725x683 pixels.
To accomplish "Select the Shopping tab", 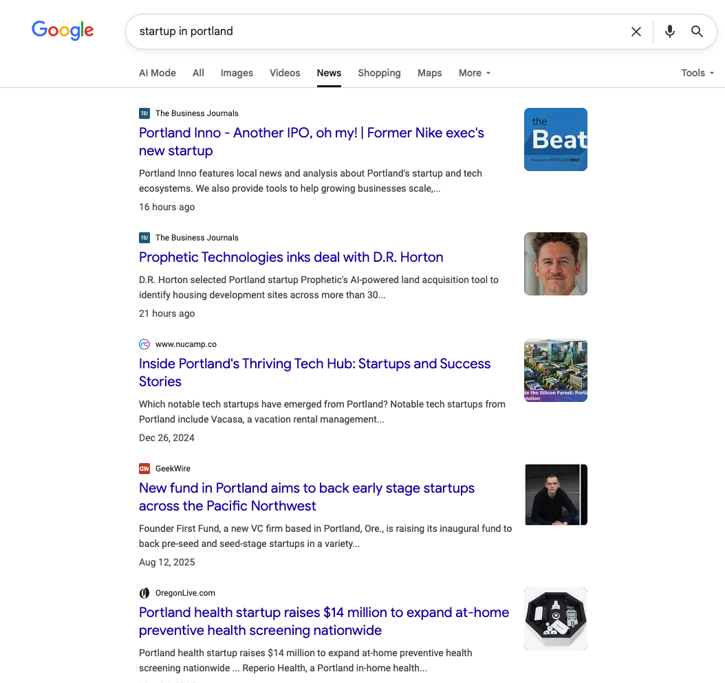I will coord(379,73).
